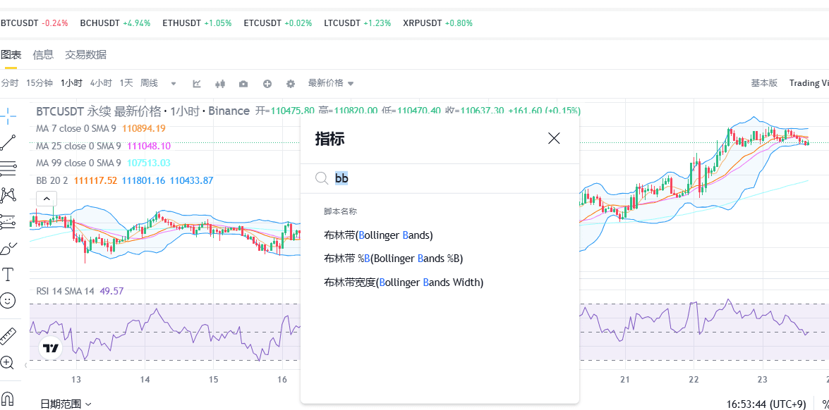The width and height of the screenshot is (829, 410).
Task: Open the XRPUSDT ticker
Action: pos(437,23)
